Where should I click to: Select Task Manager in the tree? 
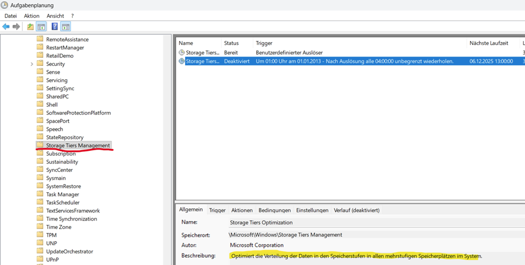[x=63, y=194]
